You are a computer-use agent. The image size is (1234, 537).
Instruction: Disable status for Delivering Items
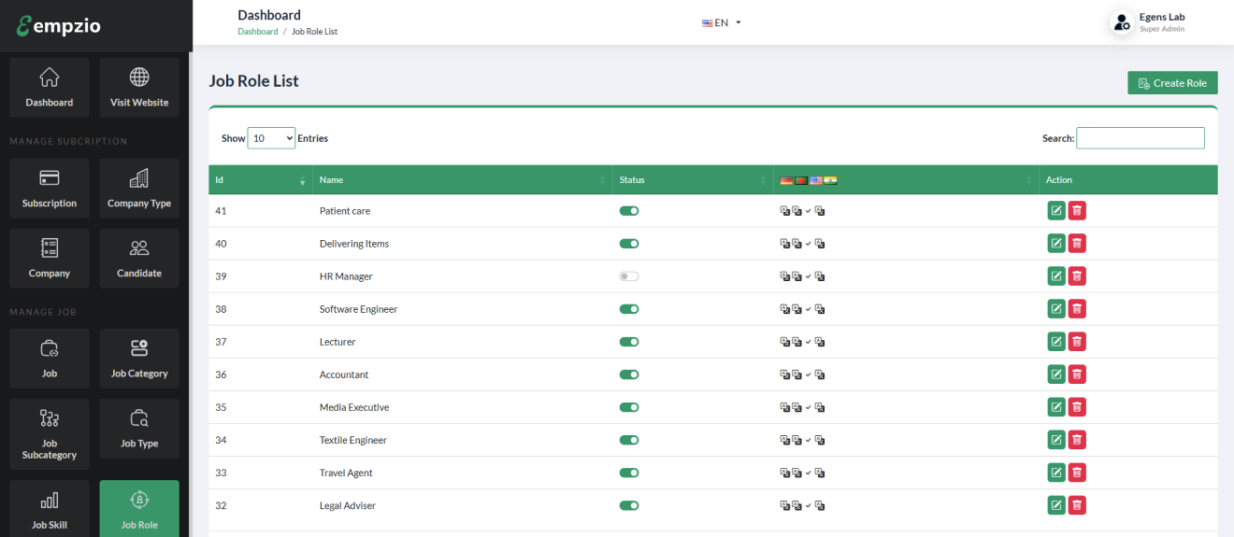pyautogui.click(x=629, y=244)
